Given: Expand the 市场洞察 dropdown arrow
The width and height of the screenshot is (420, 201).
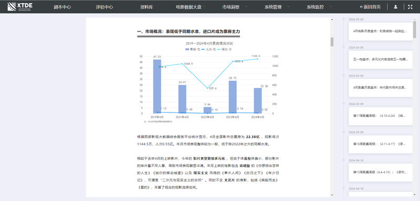Looking at the screenshot, I should 246,6.
